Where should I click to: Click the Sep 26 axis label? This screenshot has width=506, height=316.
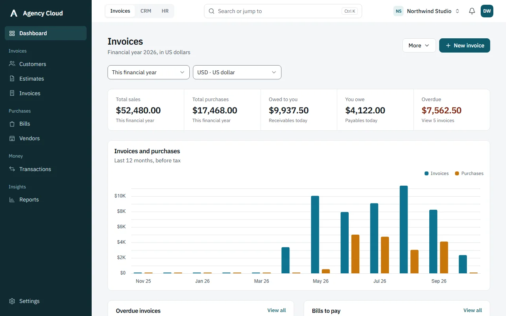point(439,281)
